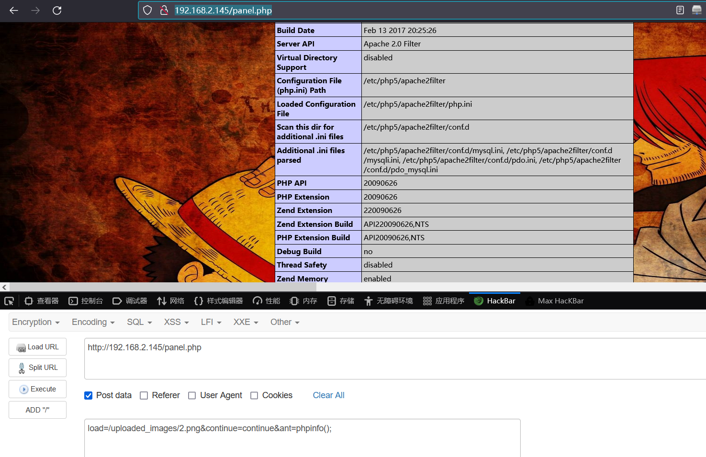Expand the Other dropdown menu
The image size is (706, 457).
(x=285, y=322)
